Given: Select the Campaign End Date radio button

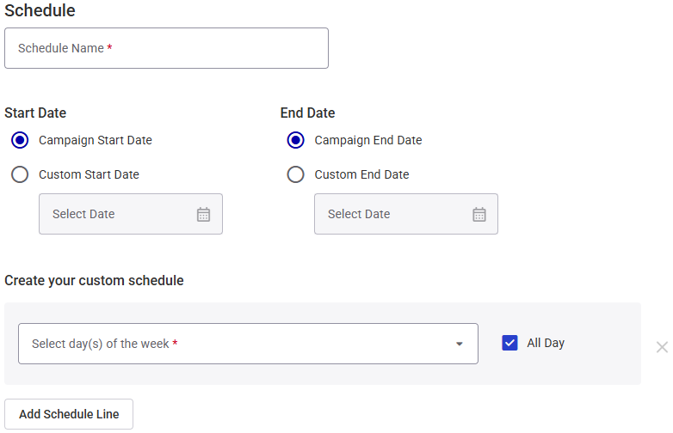Looking at the screenshot, I should [x=295, y=140].
